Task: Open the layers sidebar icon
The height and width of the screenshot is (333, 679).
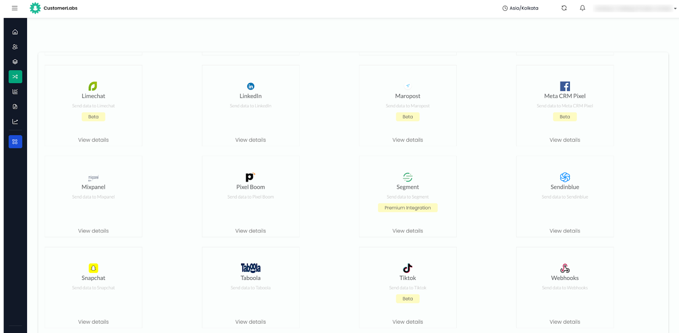Action: pyautogui.click(x=15, y=62)
